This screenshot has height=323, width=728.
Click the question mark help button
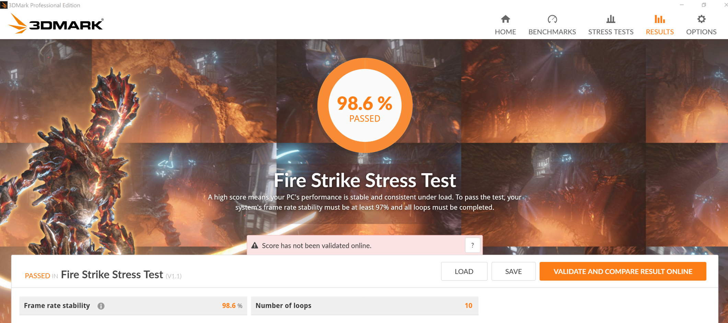pos(473,245)
